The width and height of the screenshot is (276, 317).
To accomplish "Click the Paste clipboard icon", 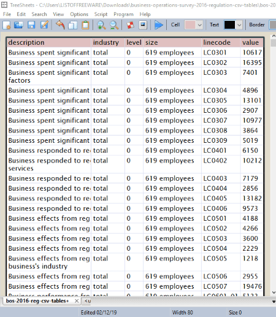I will (85, 25).
